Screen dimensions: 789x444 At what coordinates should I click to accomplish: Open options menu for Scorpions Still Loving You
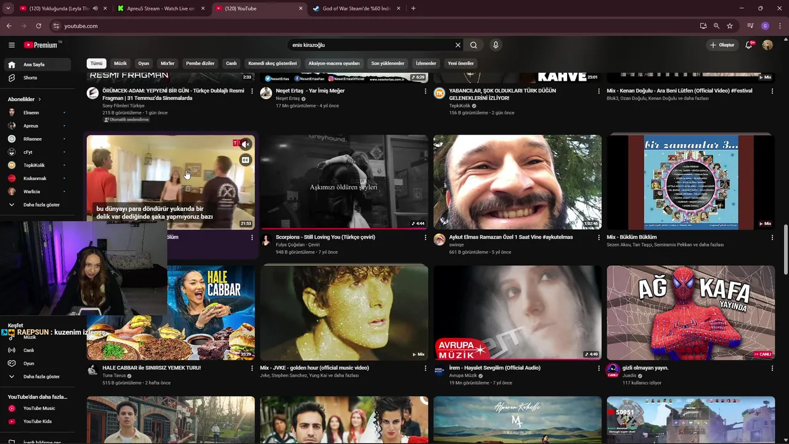tap(425, 237)
